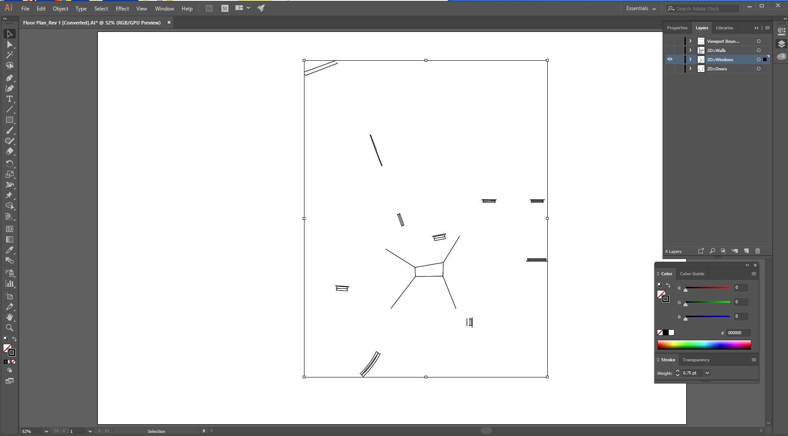
Task: Select the Direct Selection tool
Action: click(x=10, y=44)
